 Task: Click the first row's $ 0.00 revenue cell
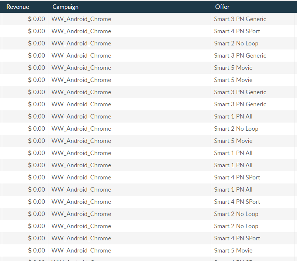point(37,19)
